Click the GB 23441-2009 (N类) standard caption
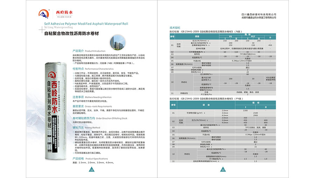Image resolution: width=315 pixels, height=178 pixels. click(x=206, y=31)
